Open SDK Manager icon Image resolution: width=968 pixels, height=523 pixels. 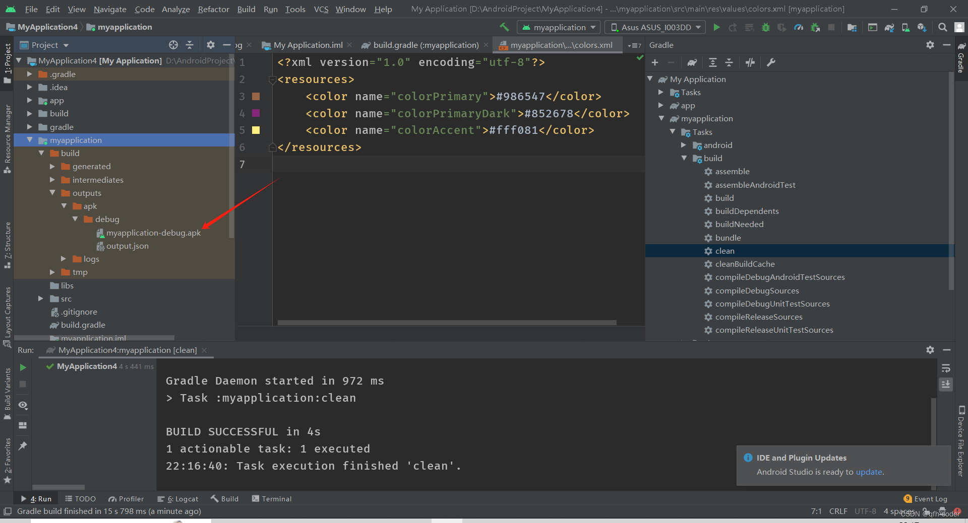pyautogui.click(x=922, y=27)
